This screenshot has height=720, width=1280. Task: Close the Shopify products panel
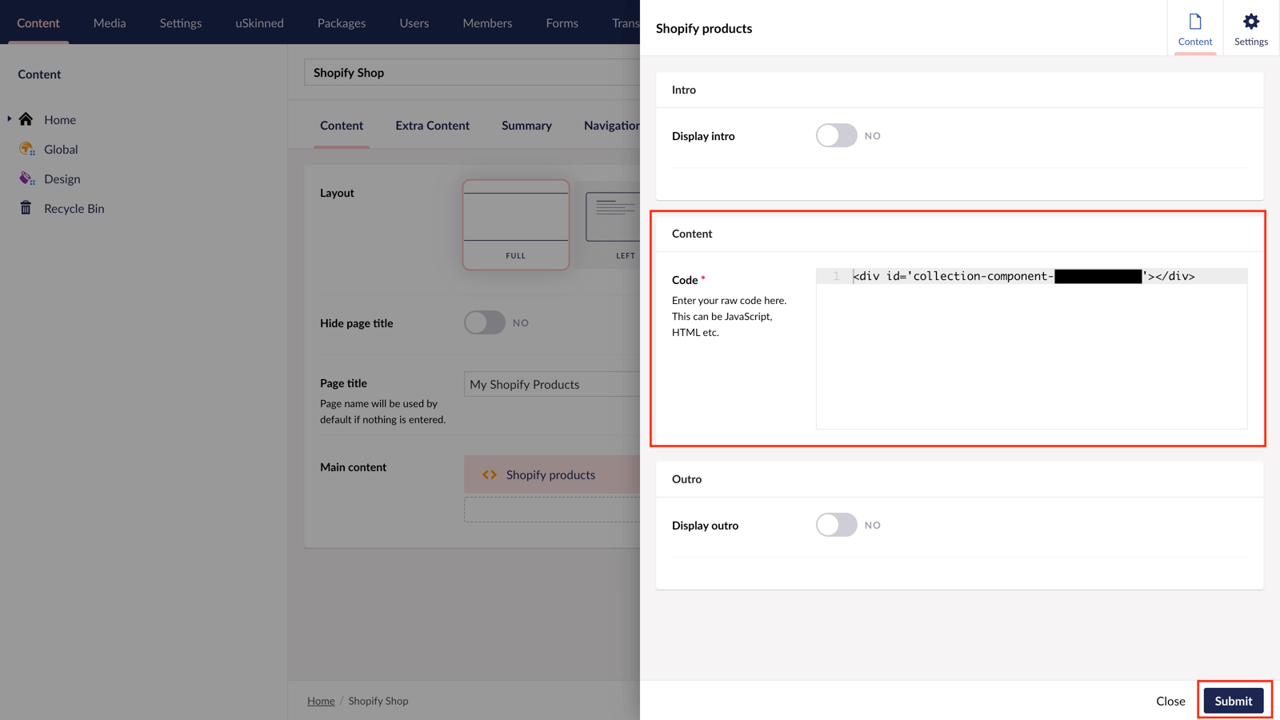click(x=1170, y=700)
